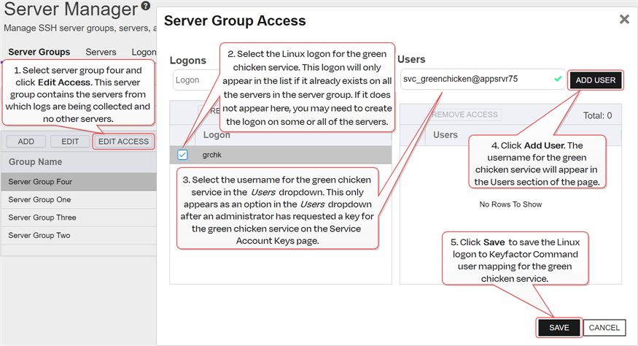
Task: Sort by the Group Name column header
Action: click(x=35, y=162)
